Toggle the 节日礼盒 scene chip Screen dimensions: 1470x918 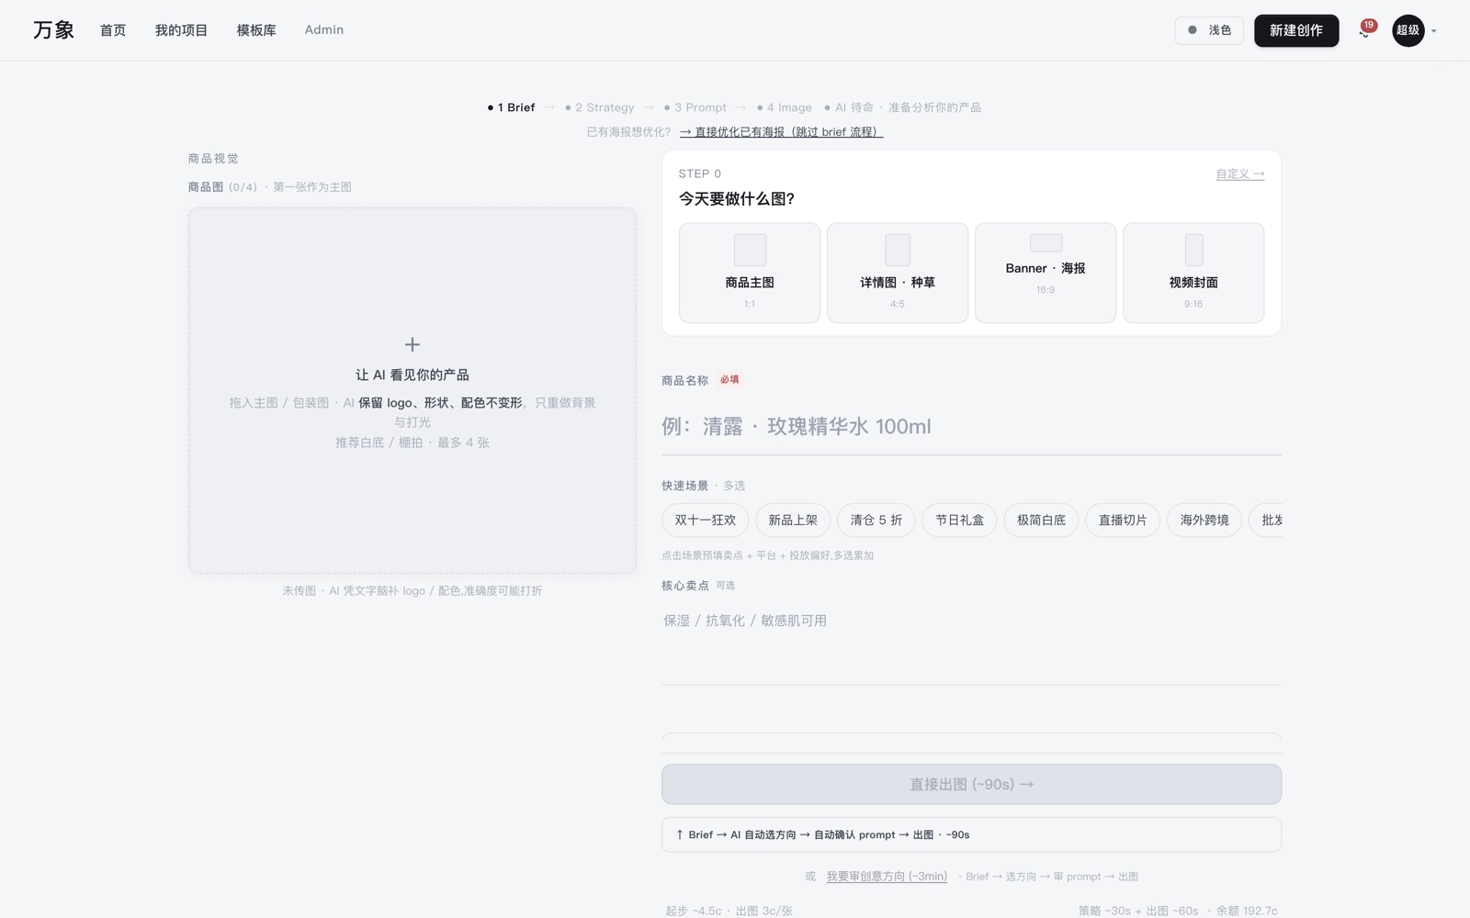[x=959, y=521]
